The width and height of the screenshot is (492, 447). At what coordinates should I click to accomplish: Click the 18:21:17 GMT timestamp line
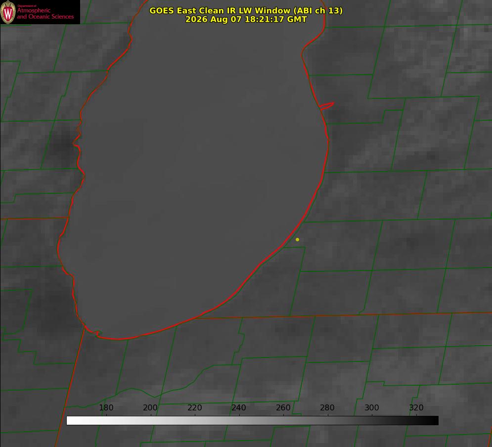coord(246,19)
